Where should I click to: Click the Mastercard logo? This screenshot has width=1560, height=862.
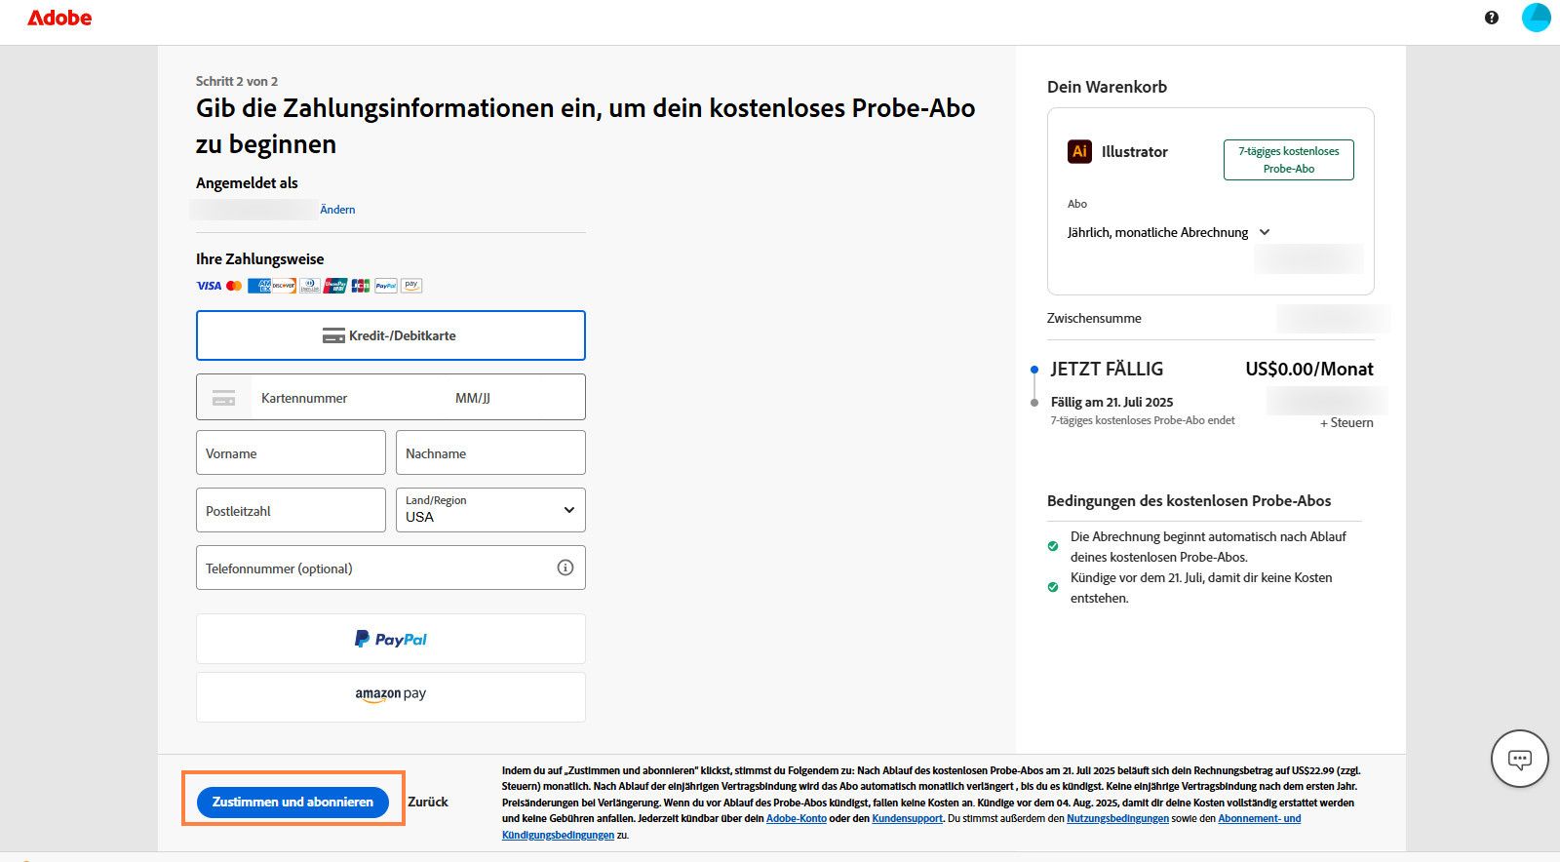[x=234, y=286]
